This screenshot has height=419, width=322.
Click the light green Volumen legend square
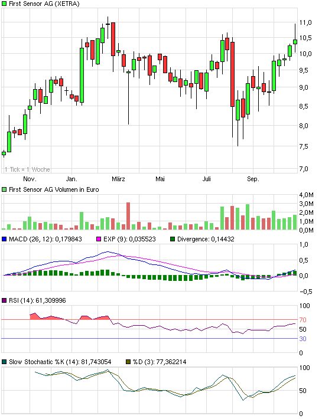coord(4,189)
